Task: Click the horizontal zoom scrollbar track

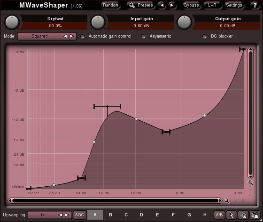Action: [115, 200]
